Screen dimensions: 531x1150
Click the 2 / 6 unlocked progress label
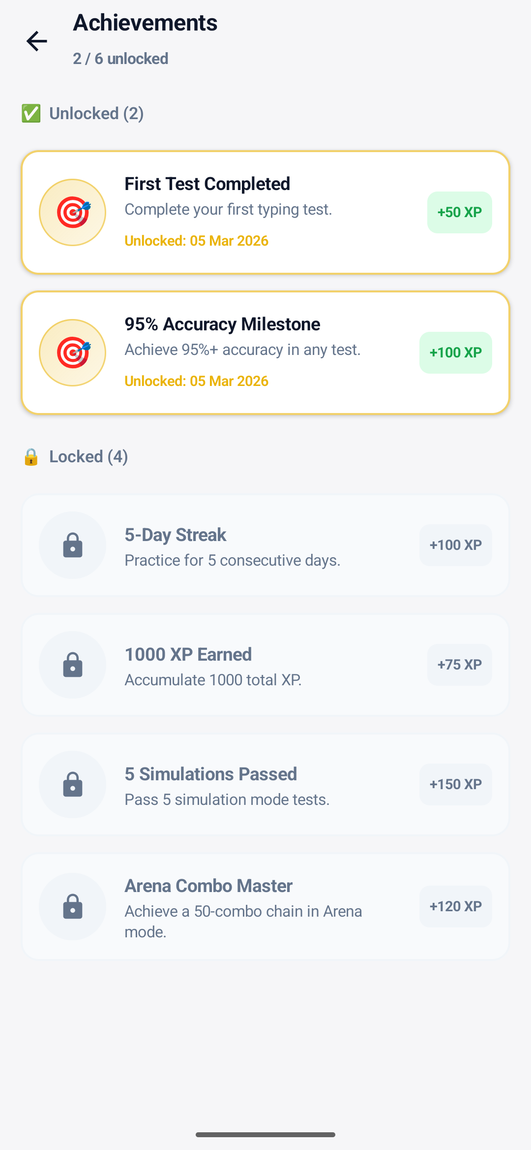120,59
